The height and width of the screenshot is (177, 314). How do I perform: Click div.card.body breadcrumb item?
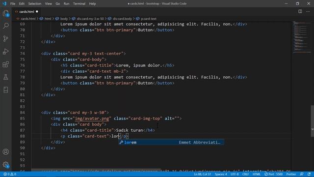click(122, 19)
